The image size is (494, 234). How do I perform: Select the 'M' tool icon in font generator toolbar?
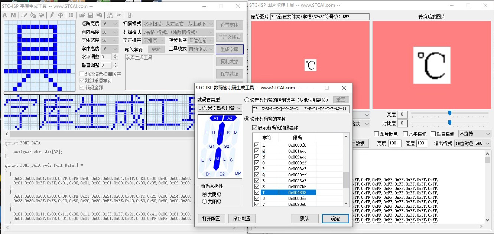[13, 15]
